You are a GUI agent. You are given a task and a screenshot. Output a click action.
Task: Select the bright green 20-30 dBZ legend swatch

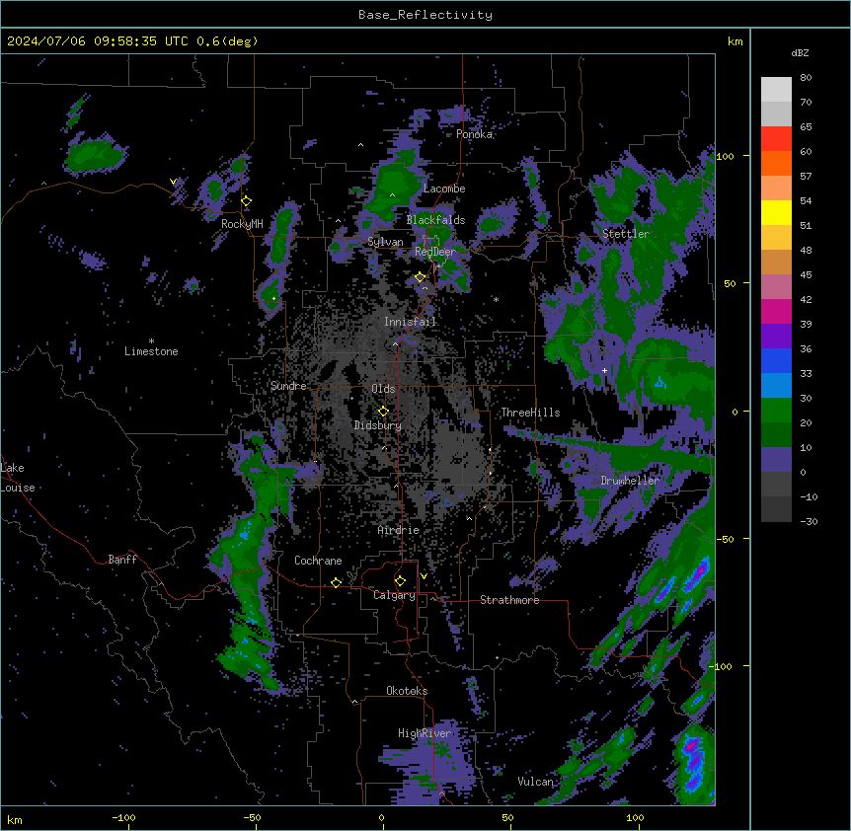pyautogui.click(x=776, y=411)
